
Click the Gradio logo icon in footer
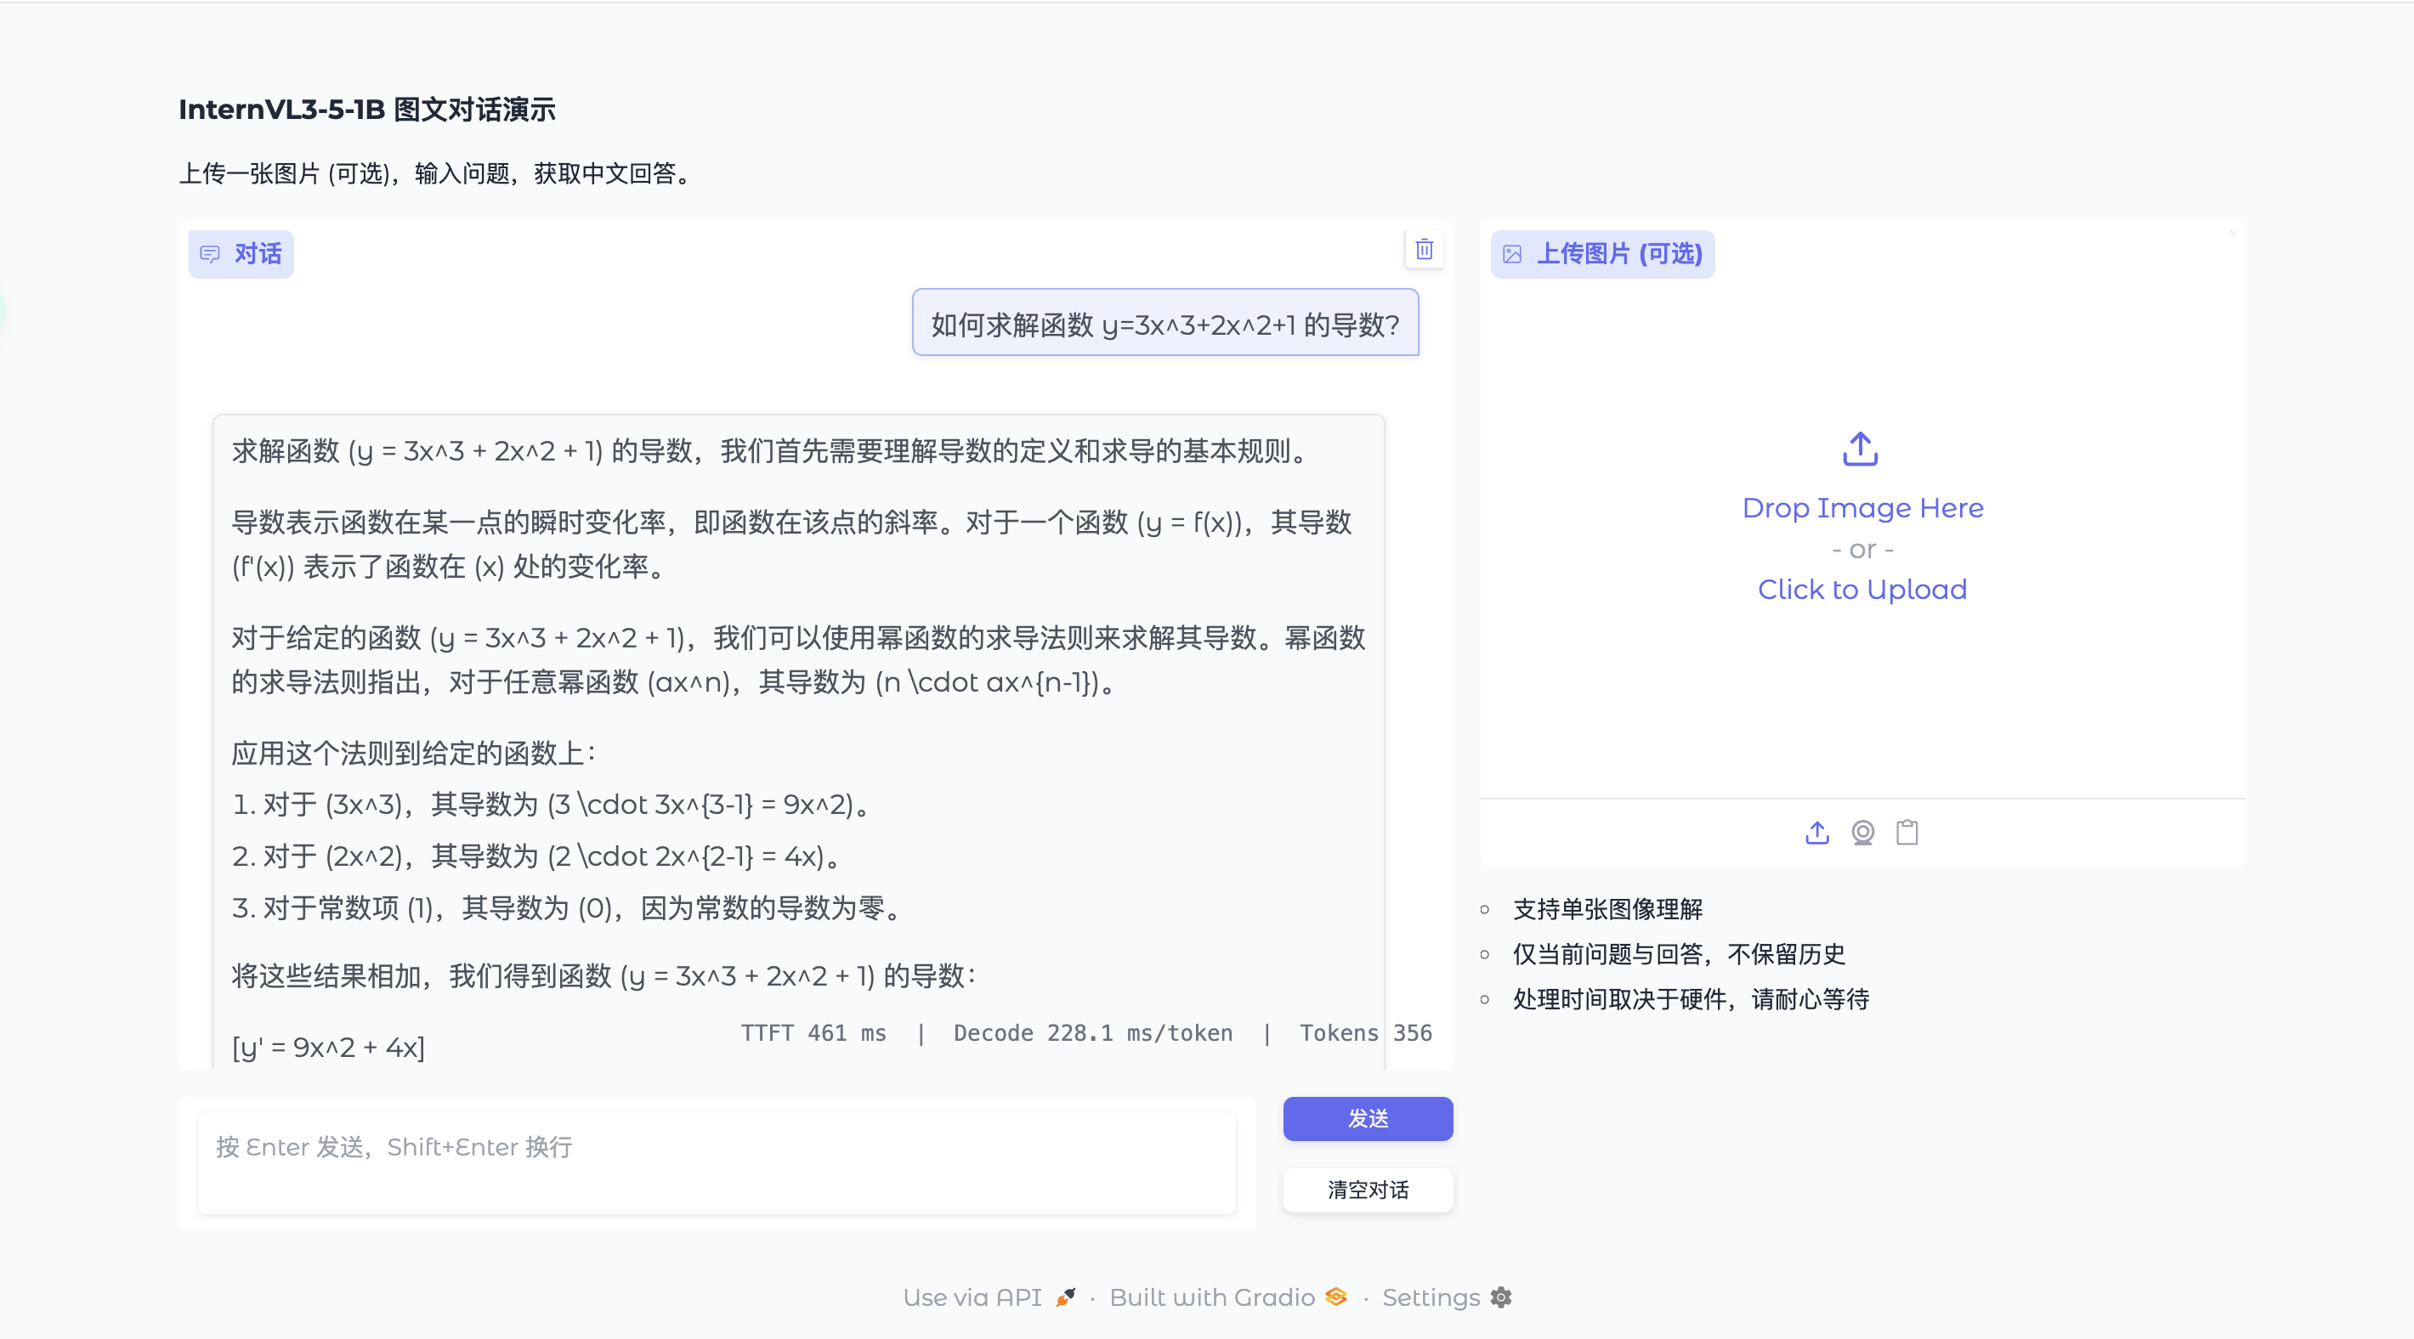click(1336, 1297)
